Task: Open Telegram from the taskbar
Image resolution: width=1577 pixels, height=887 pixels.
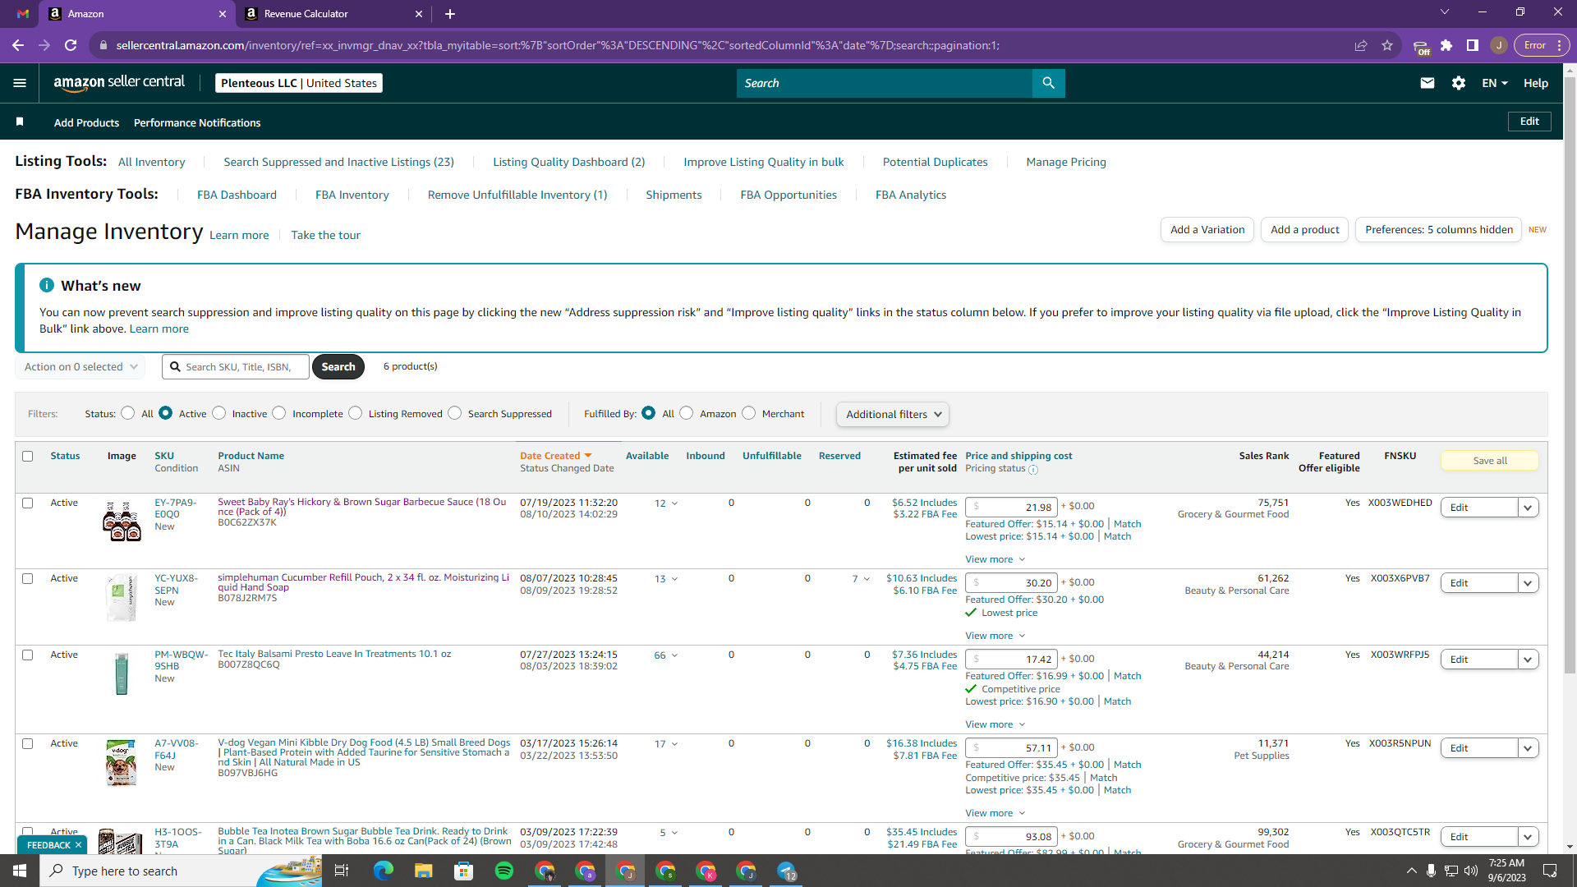Action: pyautogui.click(x=786, y=871)
